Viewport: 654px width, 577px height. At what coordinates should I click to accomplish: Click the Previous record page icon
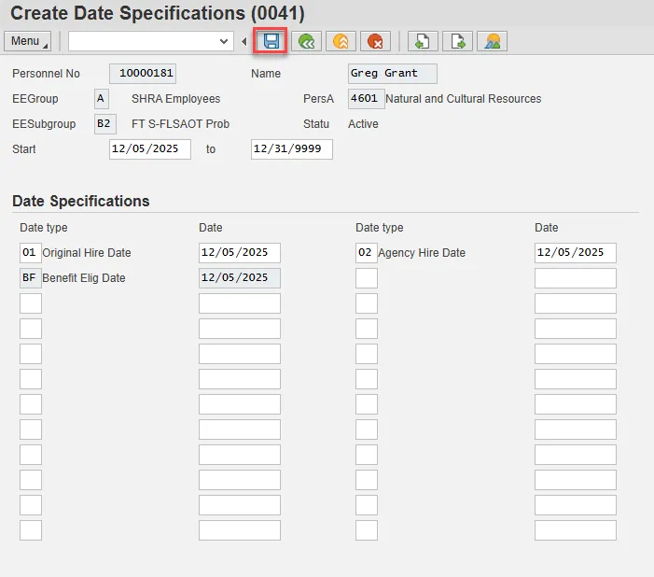pyautogui.click(x=423, y=41)
